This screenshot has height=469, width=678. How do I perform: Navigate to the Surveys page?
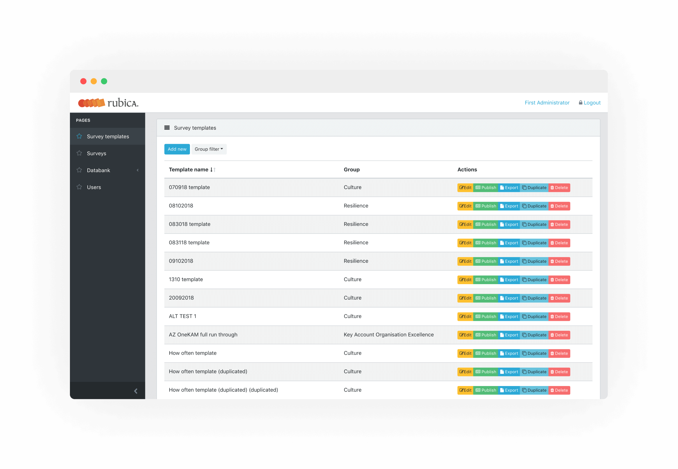click(96, 153)
